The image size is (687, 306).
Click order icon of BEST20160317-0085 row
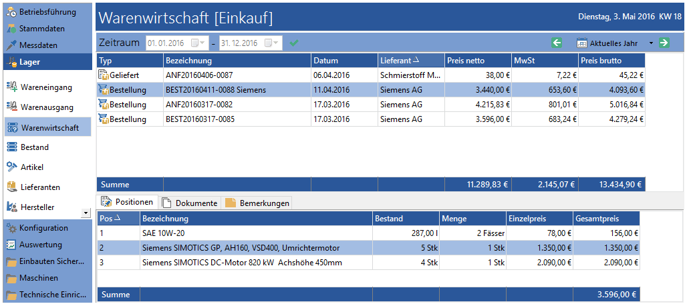104,119
